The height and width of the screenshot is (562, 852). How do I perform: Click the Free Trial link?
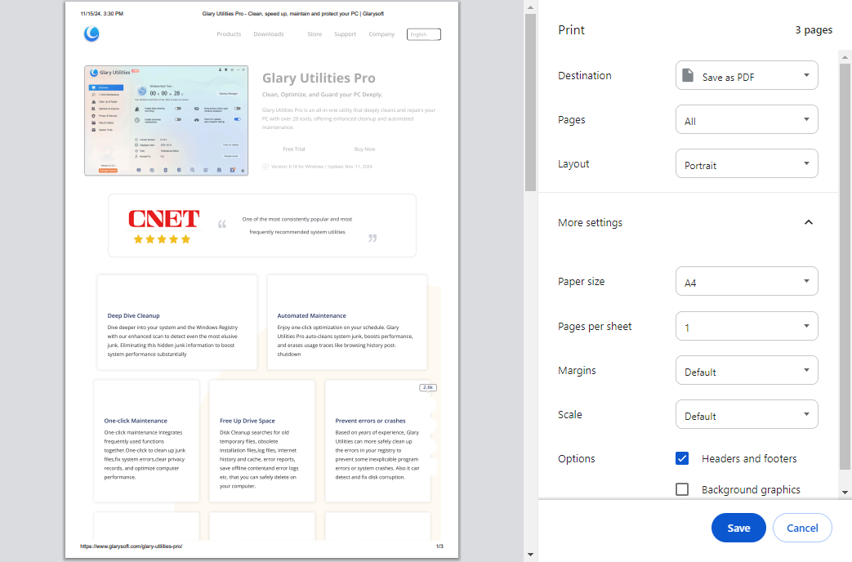coord(293,149)
